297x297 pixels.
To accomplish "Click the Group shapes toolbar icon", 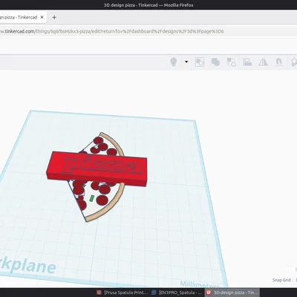I will (215, 62).
